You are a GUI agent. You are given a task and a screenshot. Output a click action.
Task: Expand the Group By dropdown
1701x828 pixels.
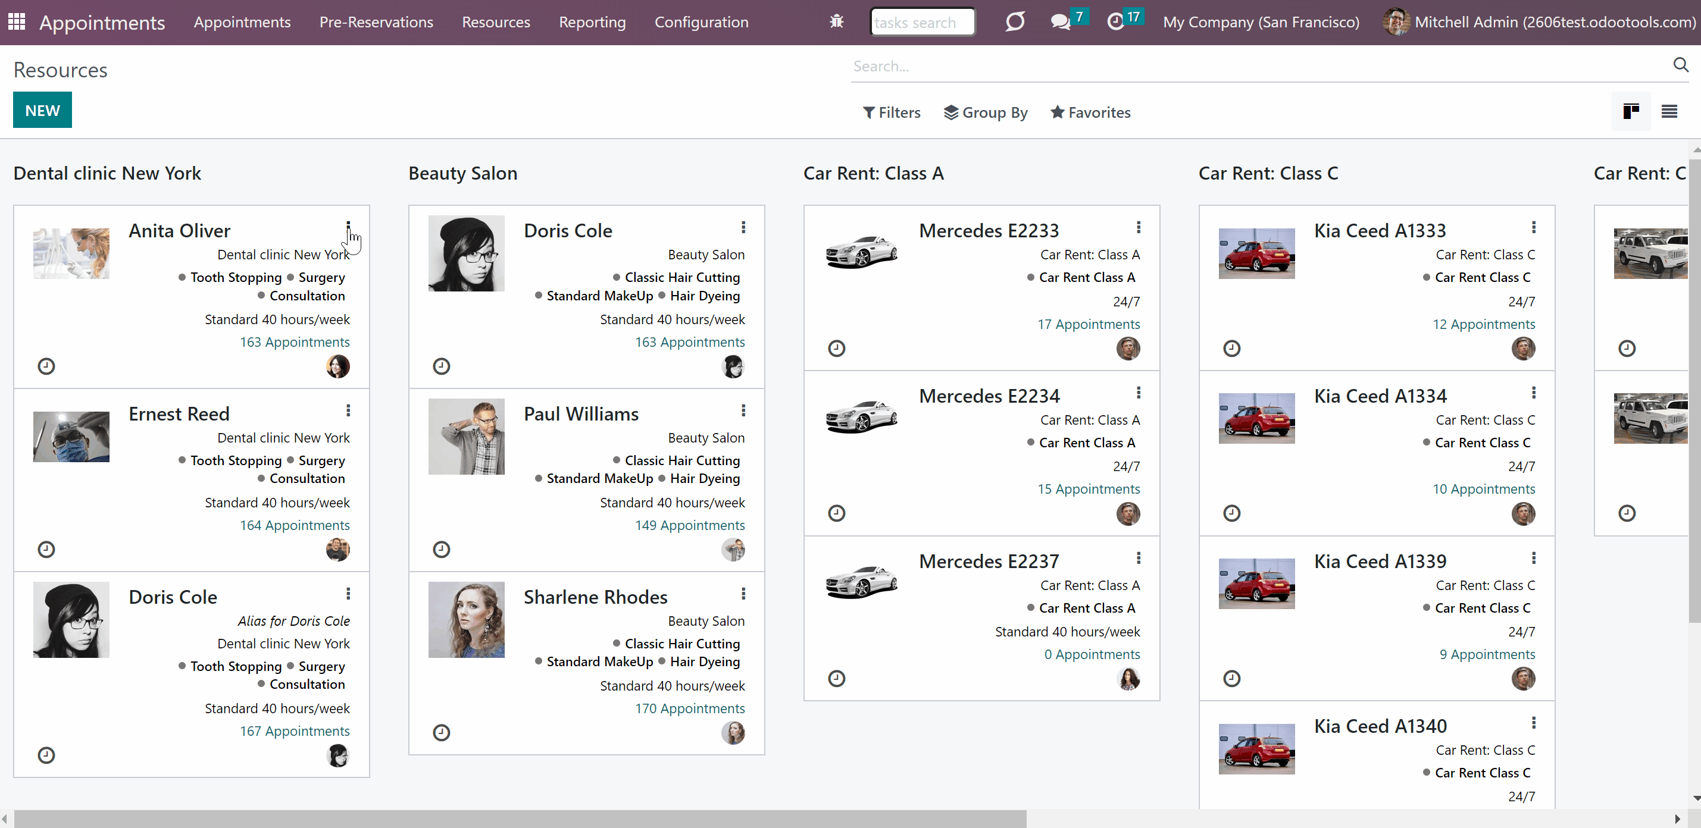(985, 112)
